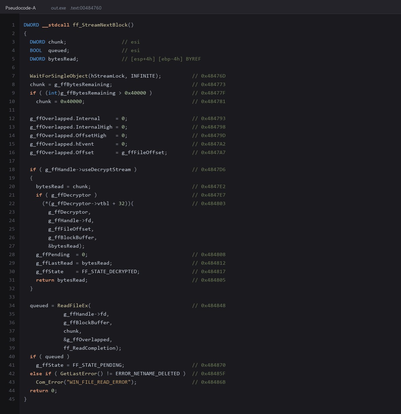Image resolution: width=401 pixels, height=414 pixels.
Task: Switch to the Pseudocode-A tab
Action: (x=20, y=8)
